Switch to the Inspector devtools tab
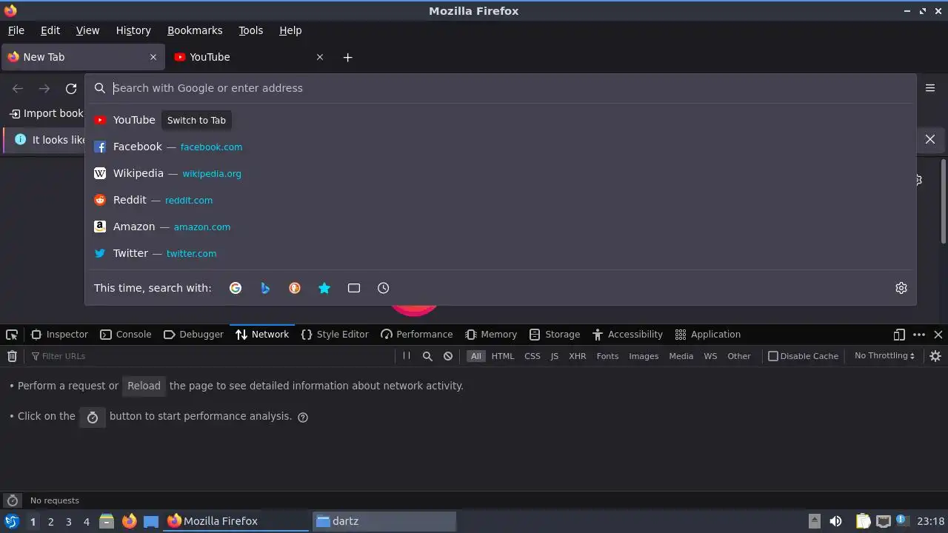Image resolution: width=948 pixels, height=533 pixels. coord(59,335)
